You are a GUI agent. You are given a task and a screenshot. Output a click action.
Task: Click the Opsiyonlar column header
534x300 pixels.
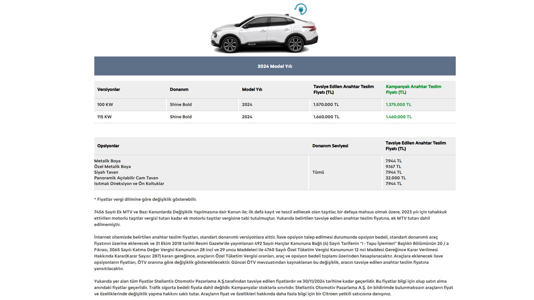tap(108, 146)
